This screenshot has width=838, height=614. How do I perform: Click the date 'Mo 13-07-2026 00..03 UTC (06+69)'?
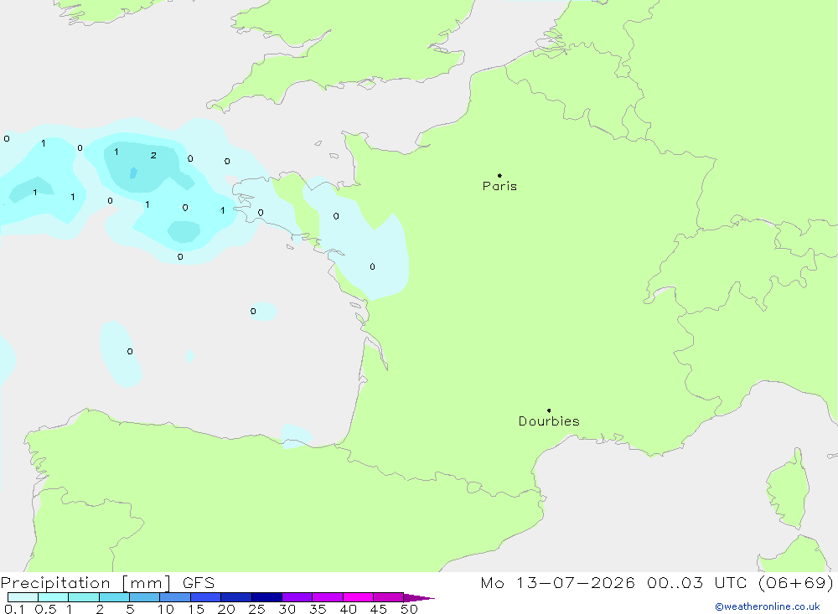tap(657, 583)
